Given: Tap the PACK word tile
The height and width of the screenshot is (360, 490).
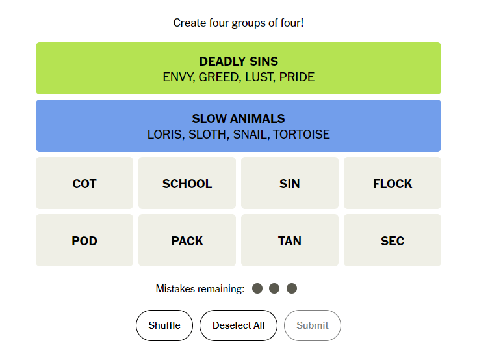Looking at the screenshot, I should (187, 241).
